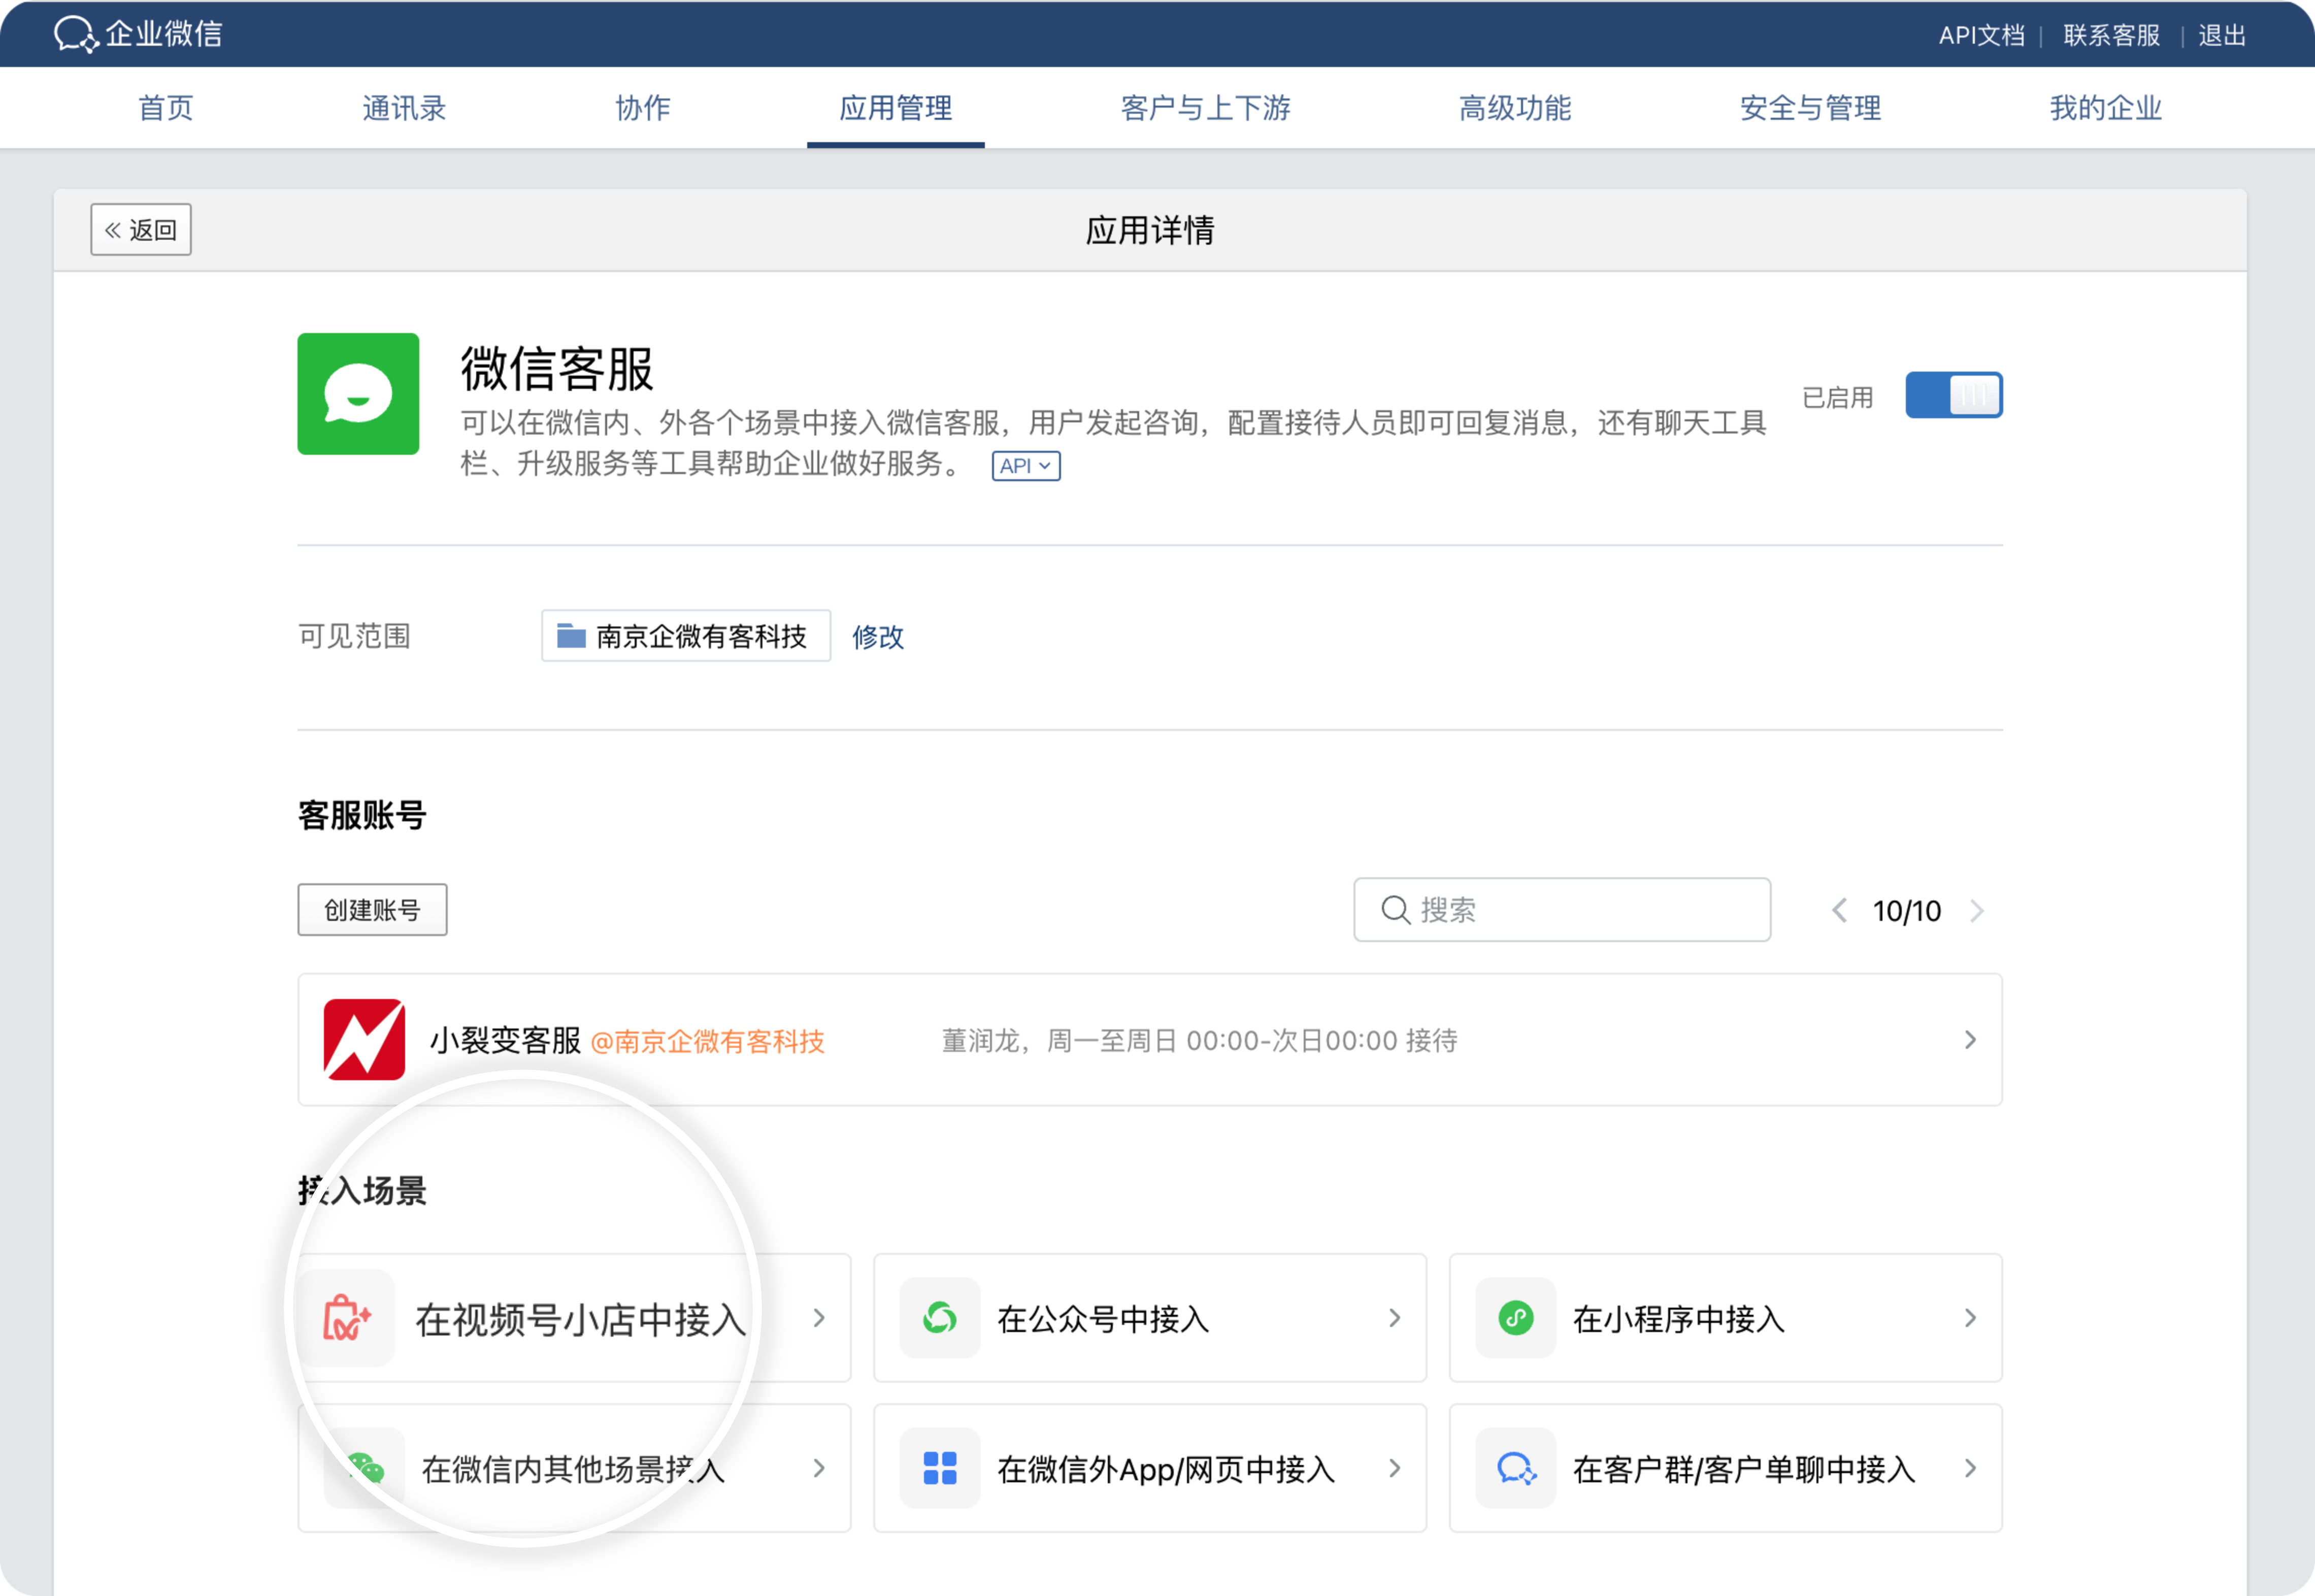Click the red 小裂变客服 avatar icon
The height and width of the screenshot is (1596, 2315).
point(364,1040)
